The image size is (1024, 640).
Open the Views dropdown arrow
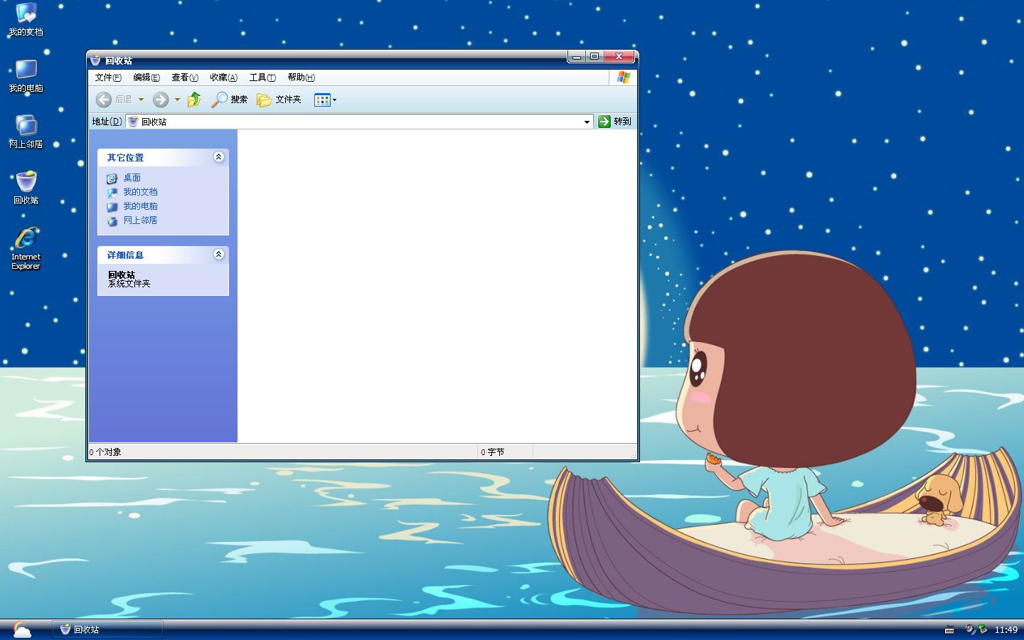tap(335, 100)
